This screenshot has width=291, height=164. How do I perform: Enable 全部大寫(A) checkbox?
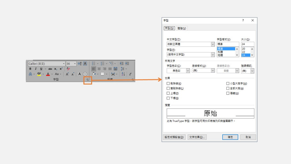228,88
